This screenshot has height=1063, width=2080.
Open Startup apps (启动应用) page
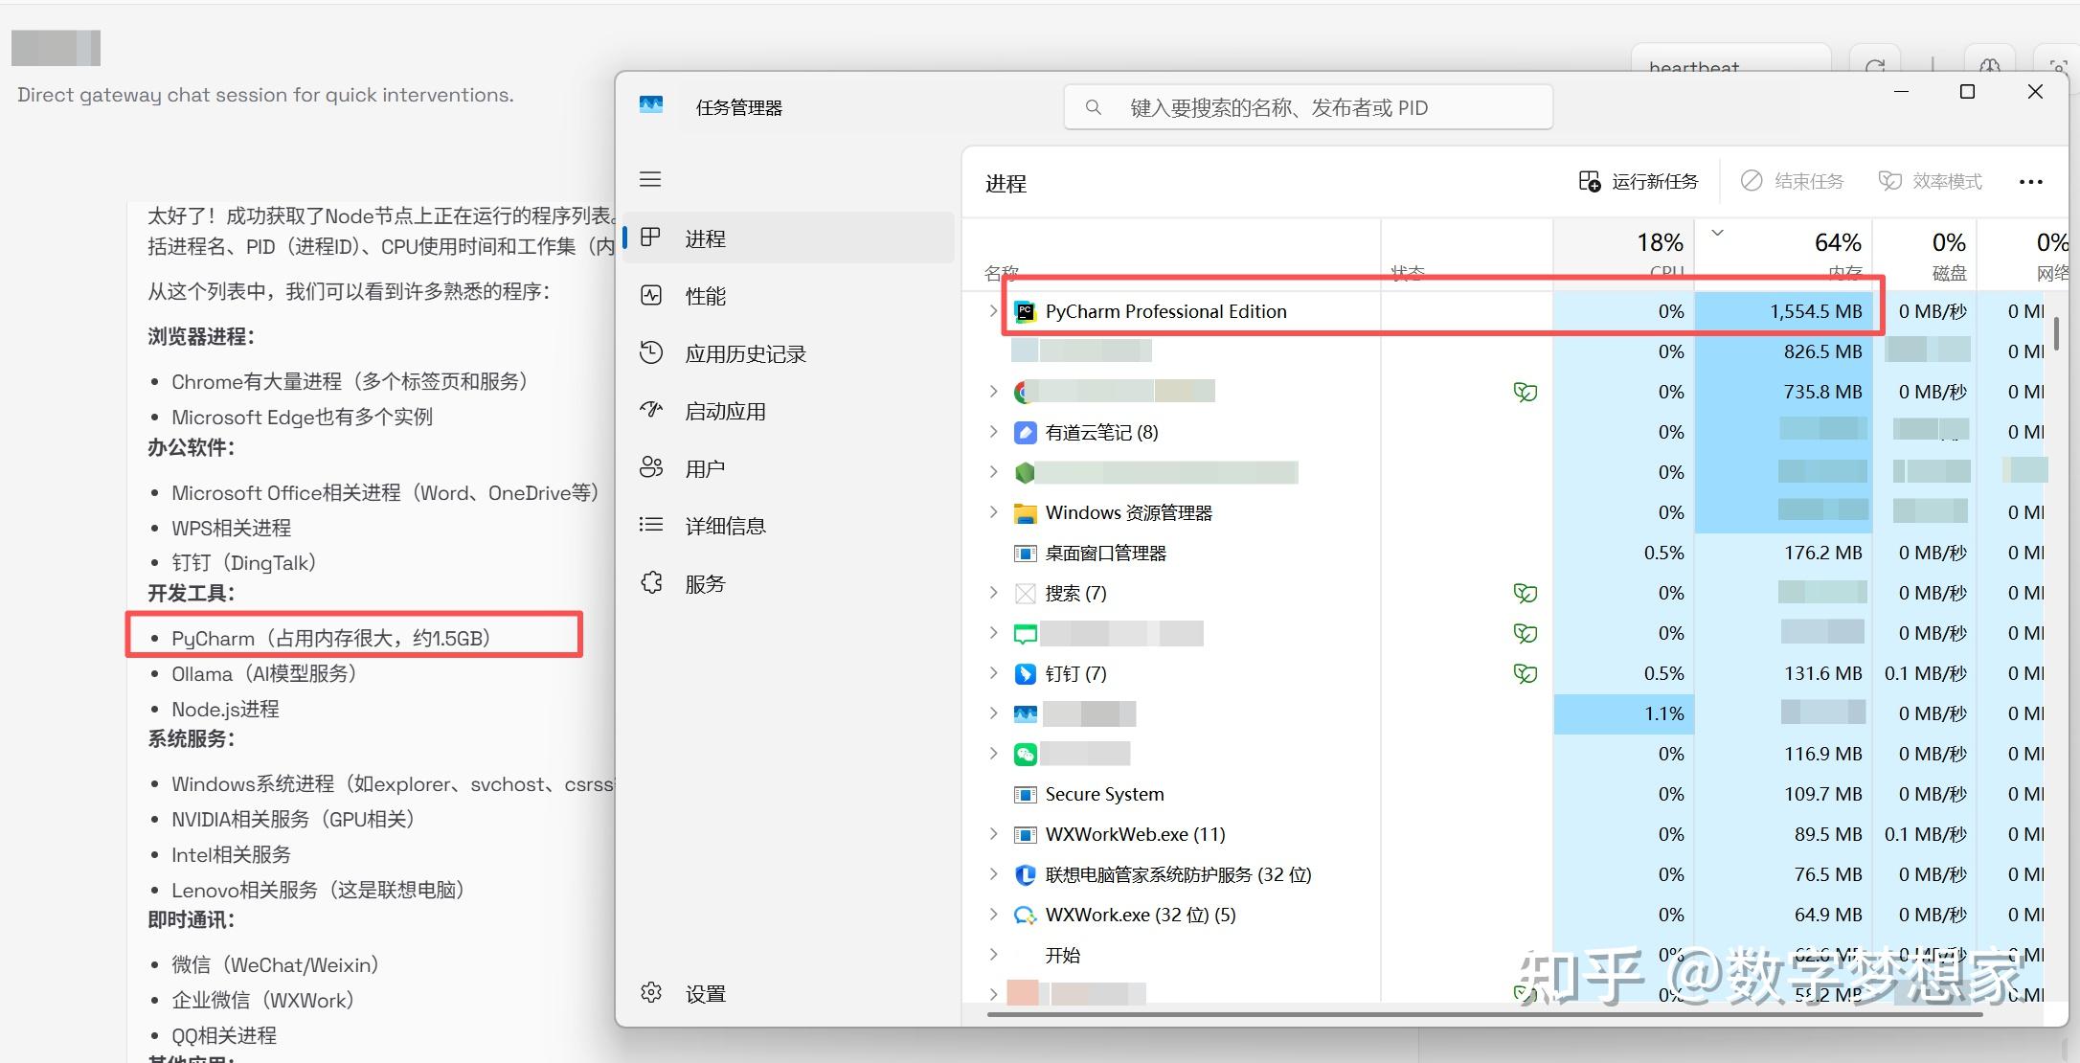(725, 411)
